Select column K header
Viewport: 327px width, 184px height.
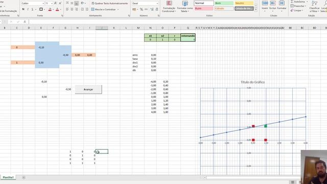114,28
